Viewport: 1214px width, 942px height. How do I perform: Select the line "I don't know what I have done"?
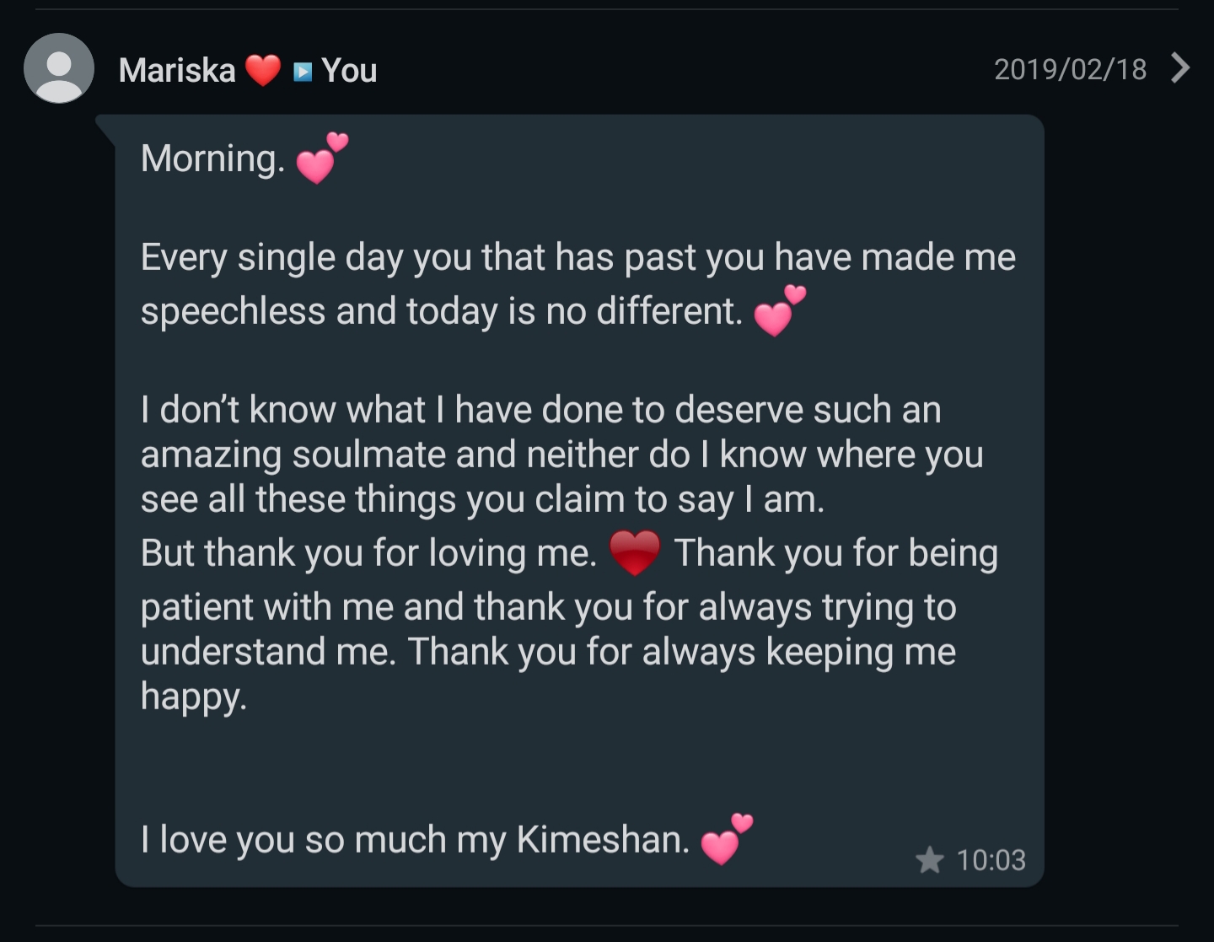pos(540,410)
